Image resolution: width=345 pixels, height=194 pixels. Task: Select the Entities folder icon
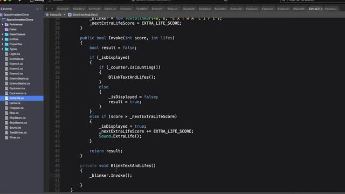6,39
